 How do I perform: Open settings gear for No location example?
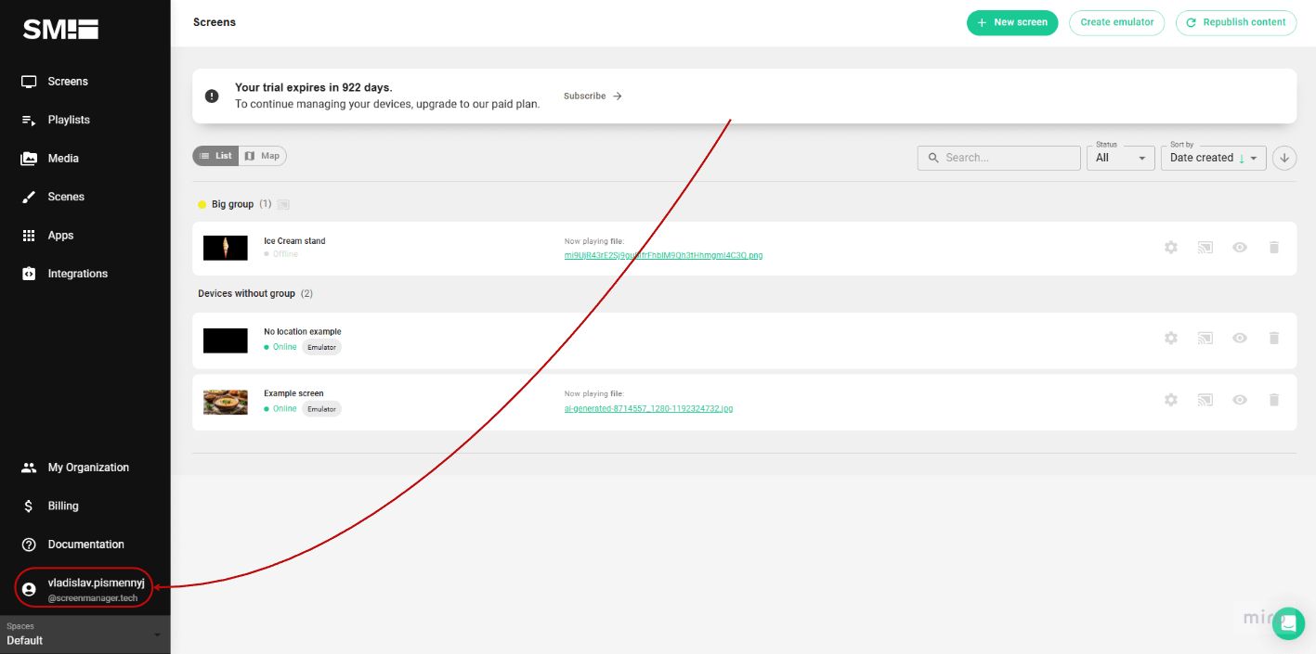coord(1171,339)
